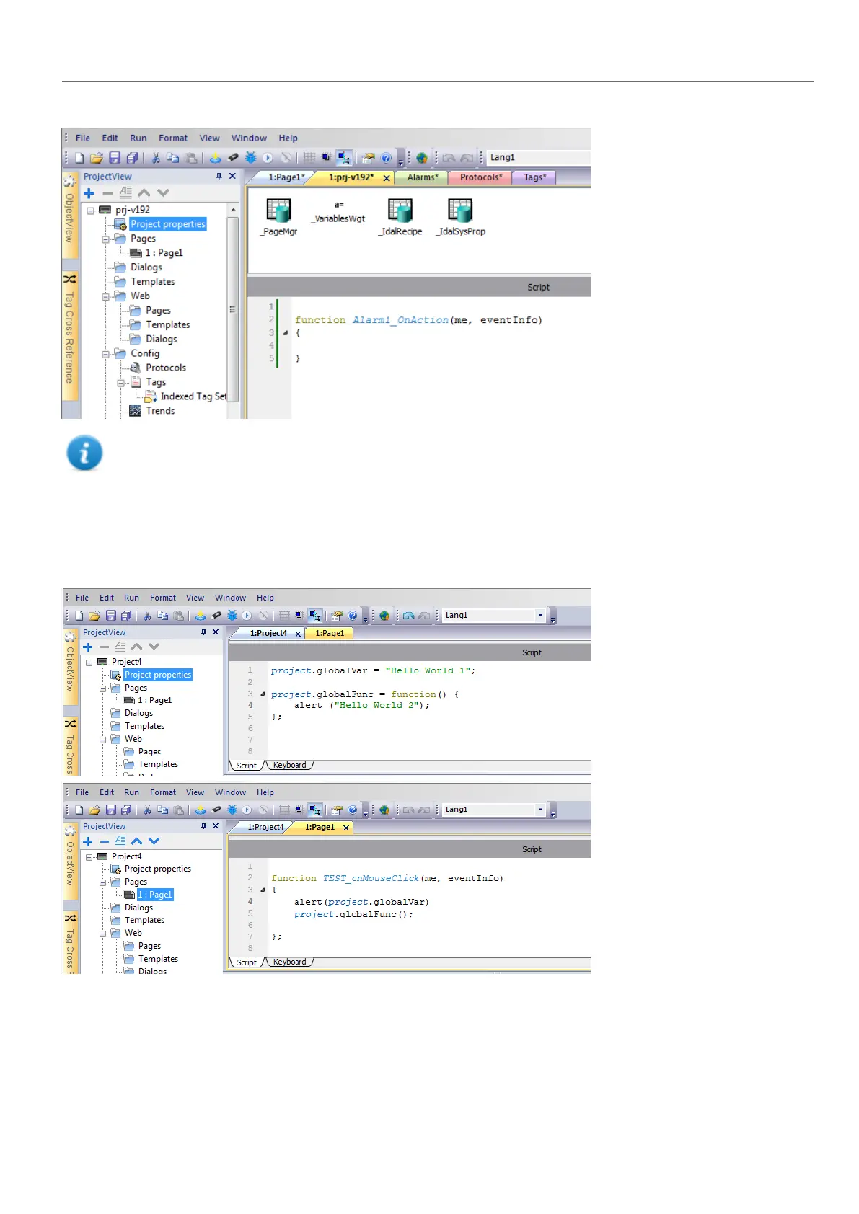Close the 1:prj-v192* tab
This screenshot has height=1214, width=859.
(x=387, y=178)
